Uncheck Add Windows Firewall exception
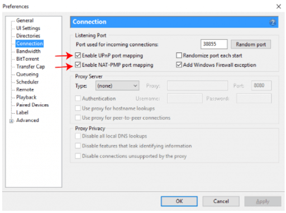This screenshot has width=286, height=213. coord(179,65)
